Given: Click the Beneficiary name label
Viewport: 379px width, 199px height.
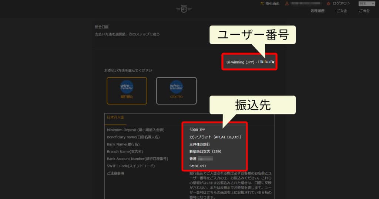Looking at the screenshot, I should tap(133, 137).
